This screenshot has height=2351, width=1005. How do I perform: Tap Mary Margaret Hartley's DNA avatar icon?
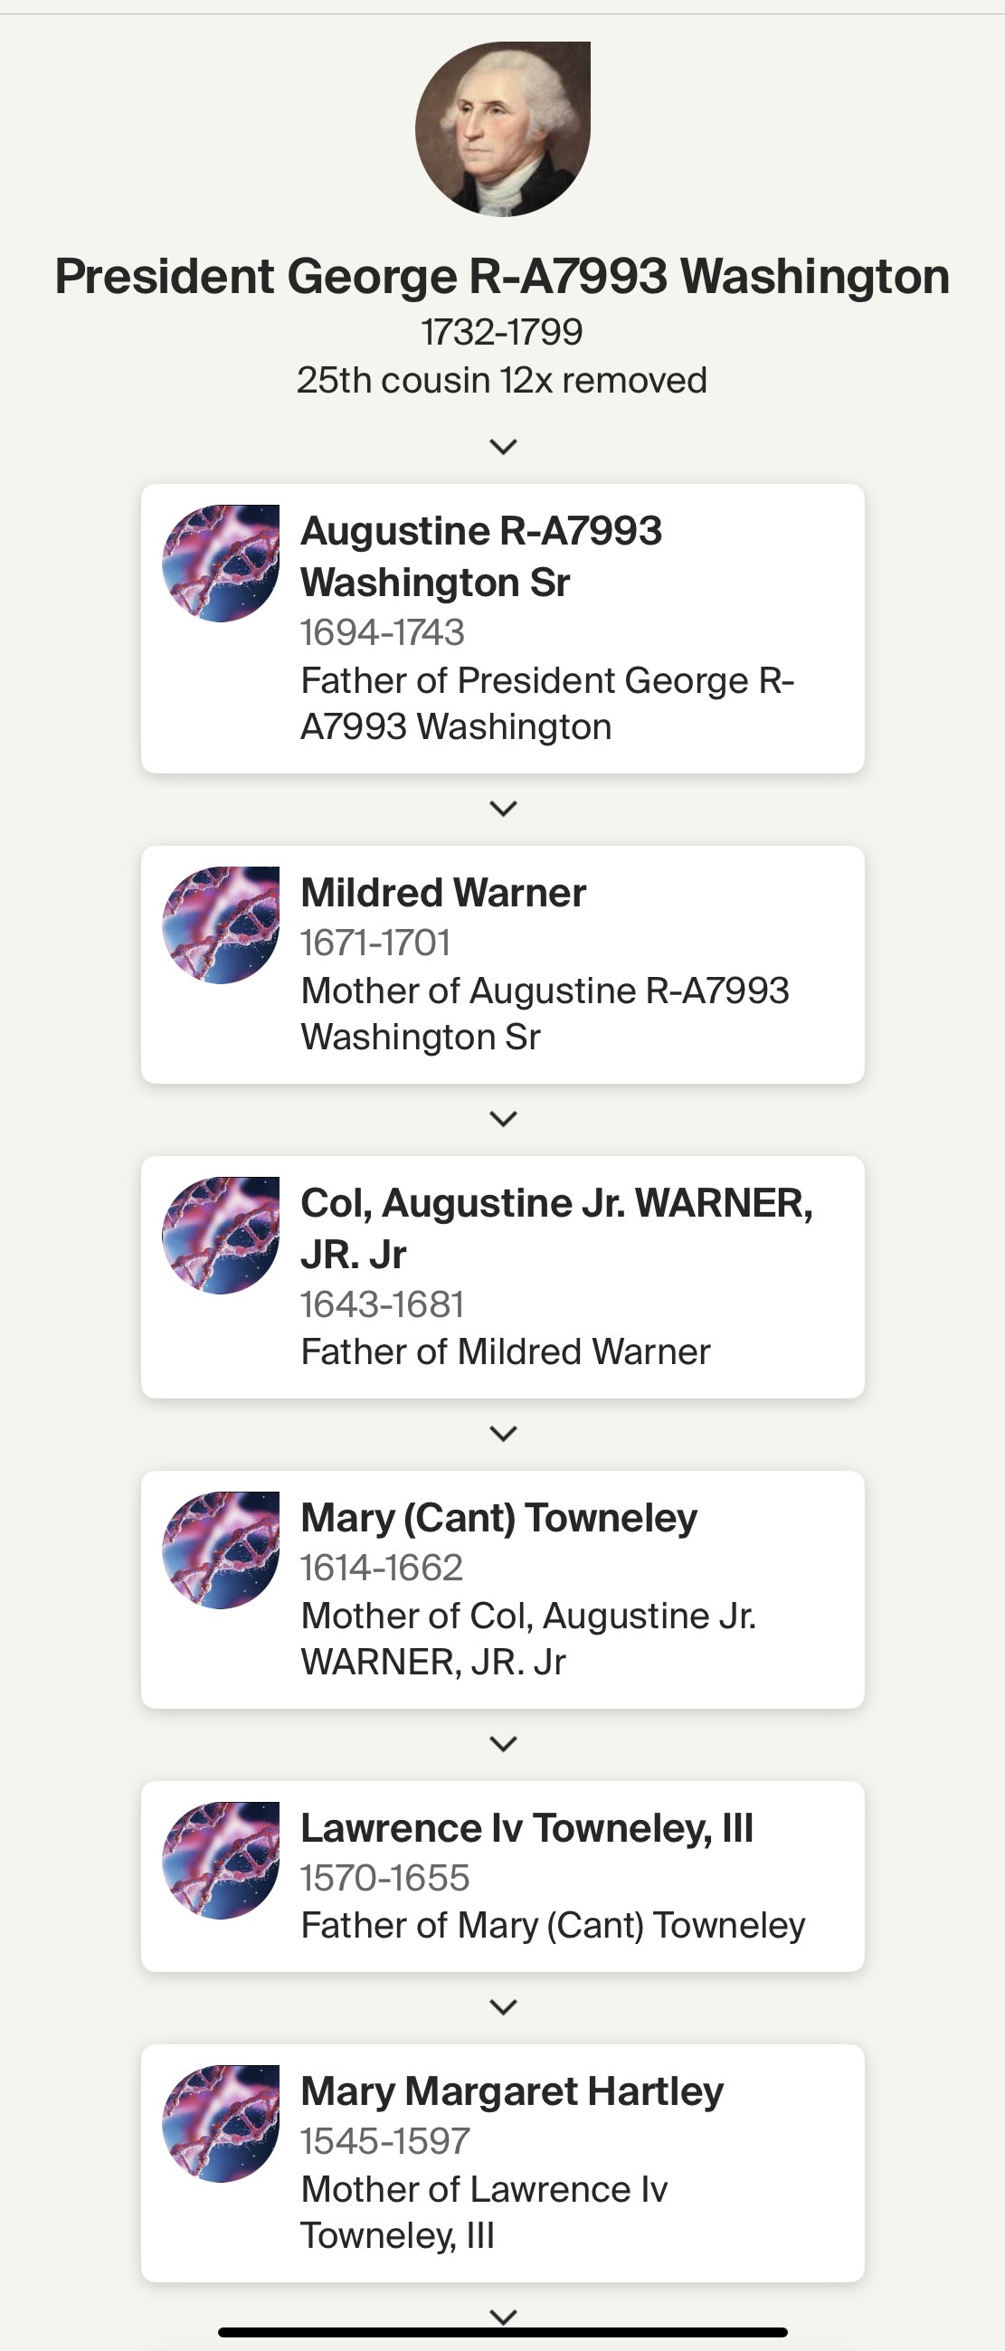(x=221, y=2123)
